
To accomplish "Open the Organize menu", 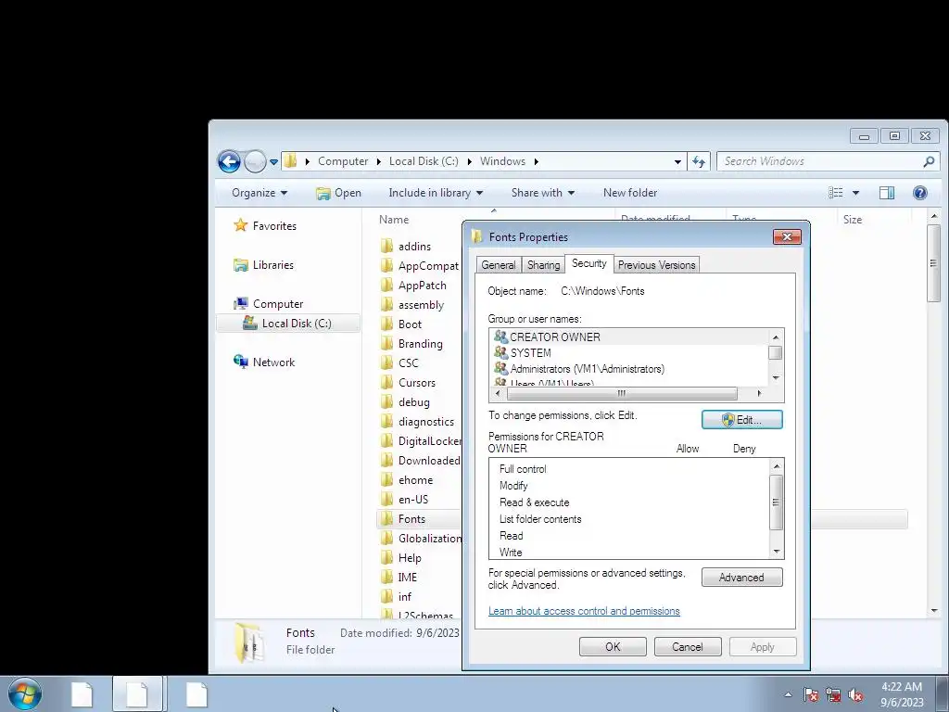I will (x=259, y=193).
